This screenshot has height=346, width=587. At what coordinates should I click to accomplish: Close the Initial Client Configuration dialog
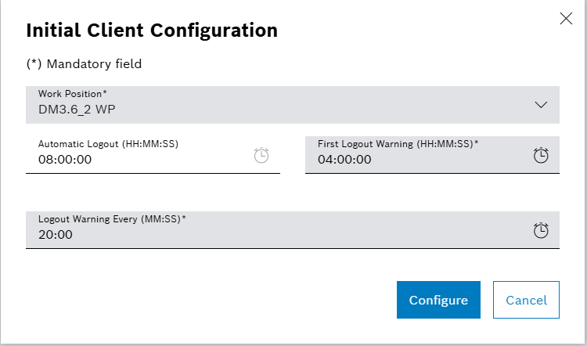[566, 19]
